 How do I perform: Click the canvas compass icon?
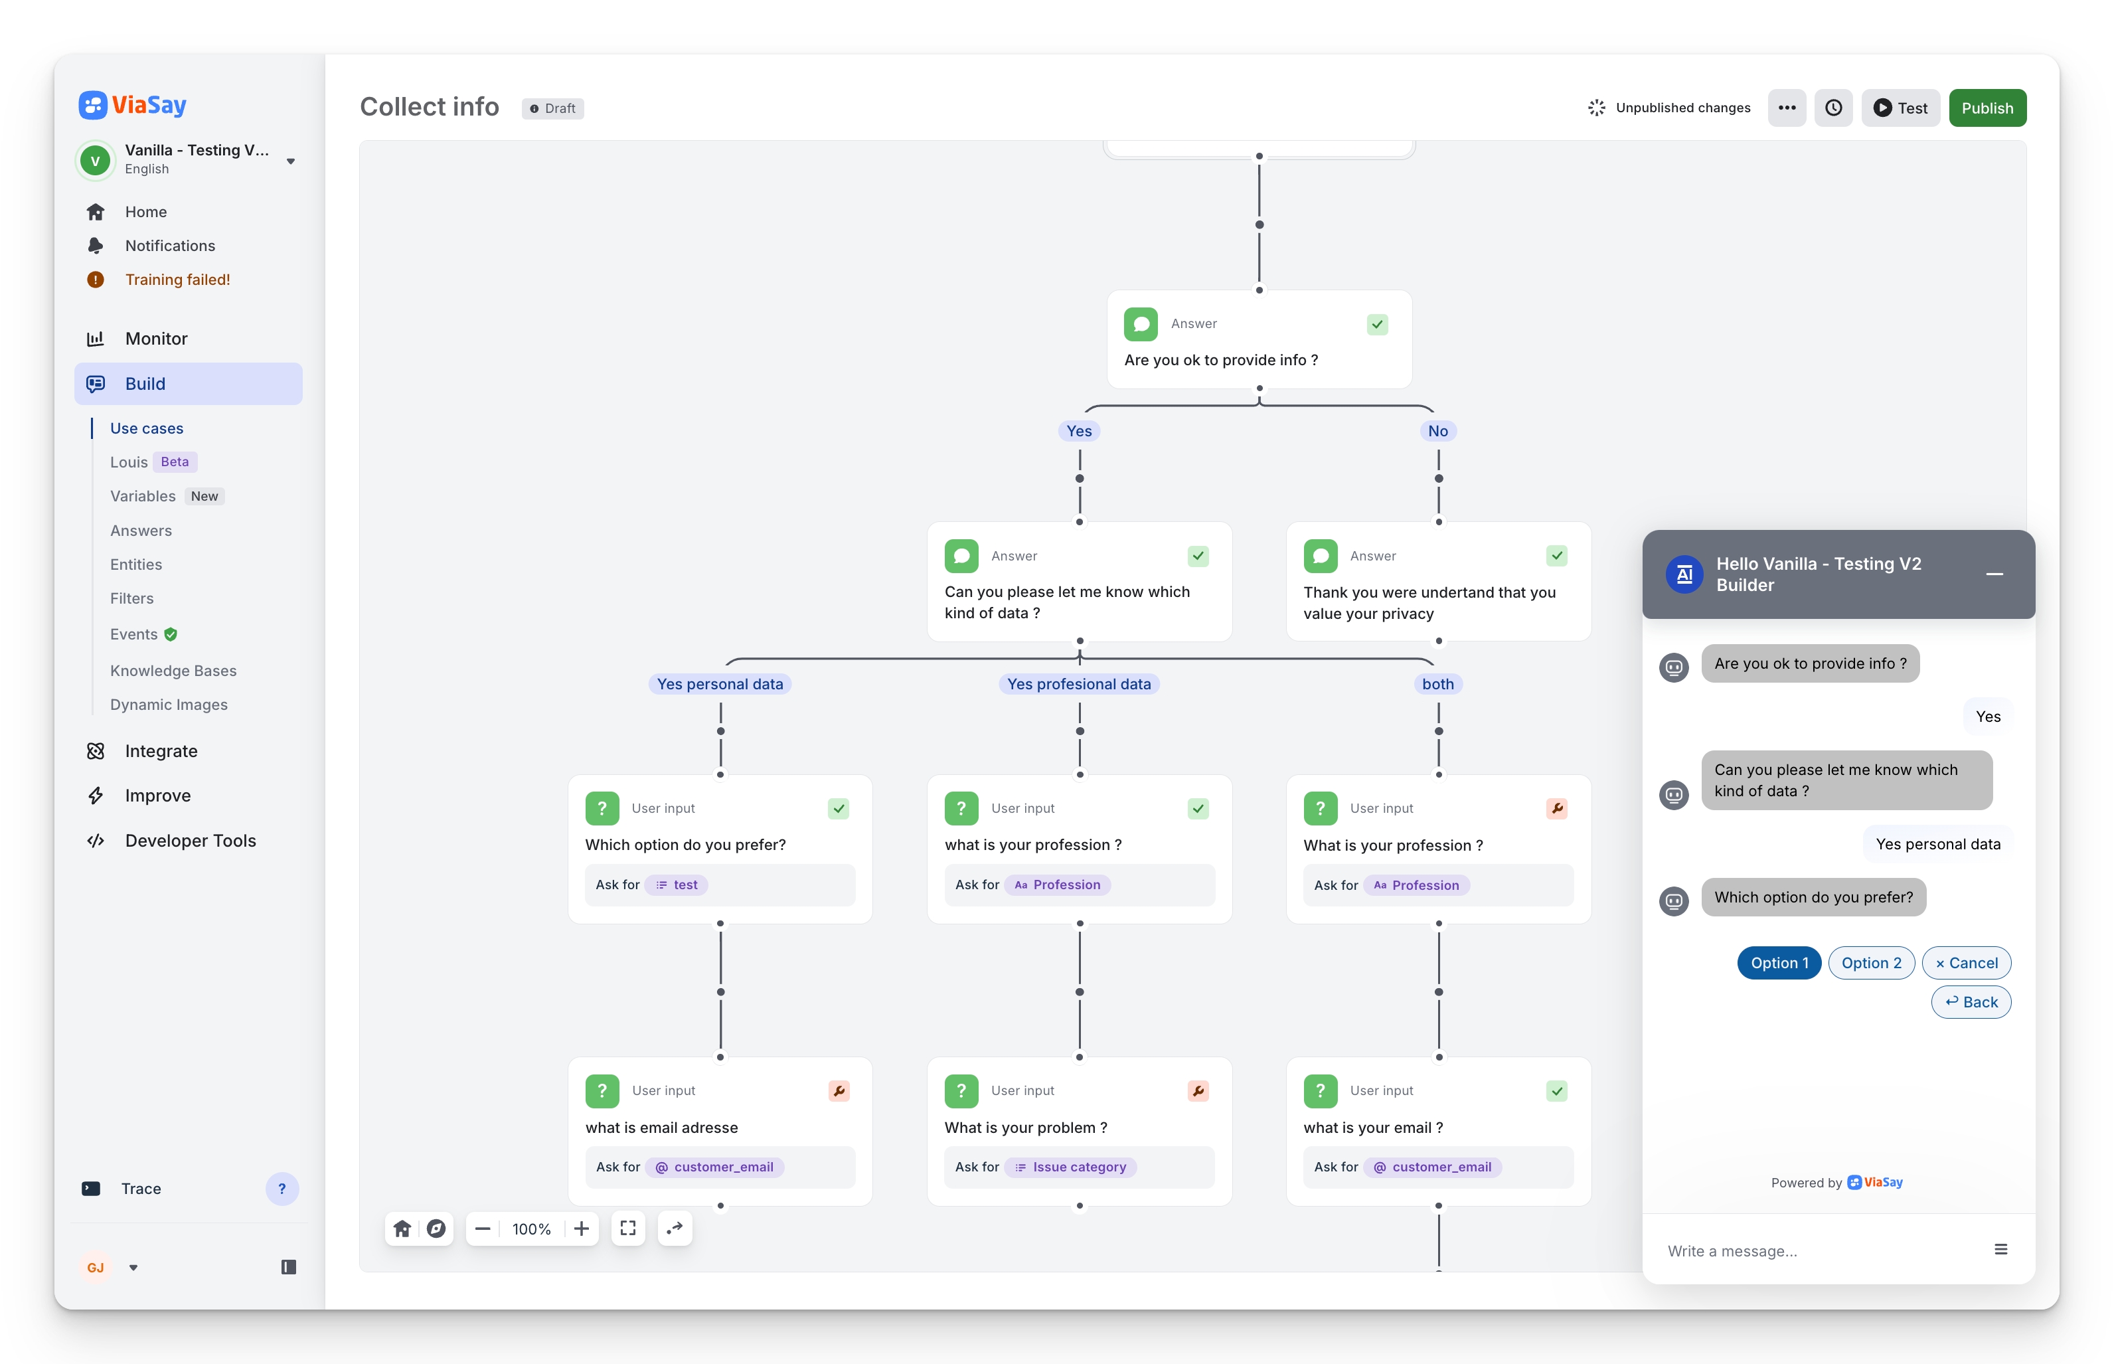(x=436, y=1229)
